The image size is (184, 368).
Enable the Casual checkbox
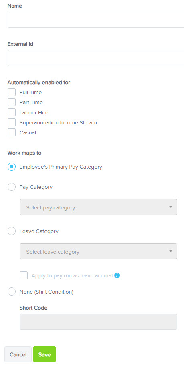[x=12, y=132]
